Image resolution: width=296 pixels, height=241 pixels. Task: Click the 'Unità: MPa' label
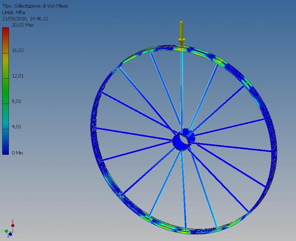14,12
